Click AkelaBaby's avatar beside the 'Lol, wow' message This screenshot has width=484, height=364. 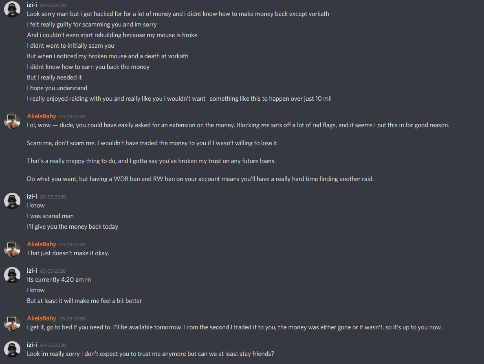12,121
